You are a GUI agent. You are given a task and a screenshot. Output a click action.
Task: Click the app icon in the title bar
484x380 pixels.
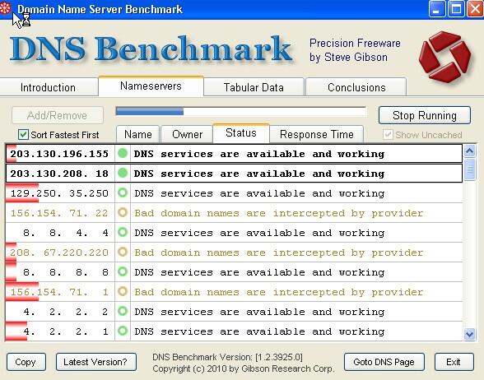(5, 8)
